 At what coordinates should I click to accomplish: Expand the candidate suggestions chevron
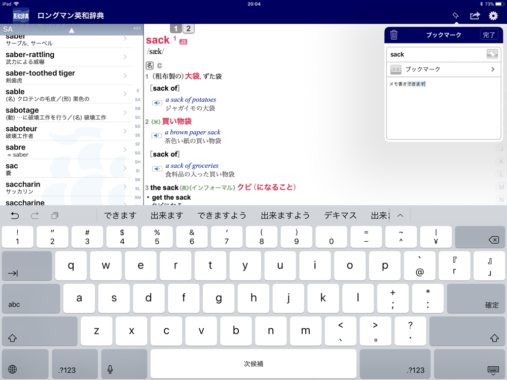(401, 215)
